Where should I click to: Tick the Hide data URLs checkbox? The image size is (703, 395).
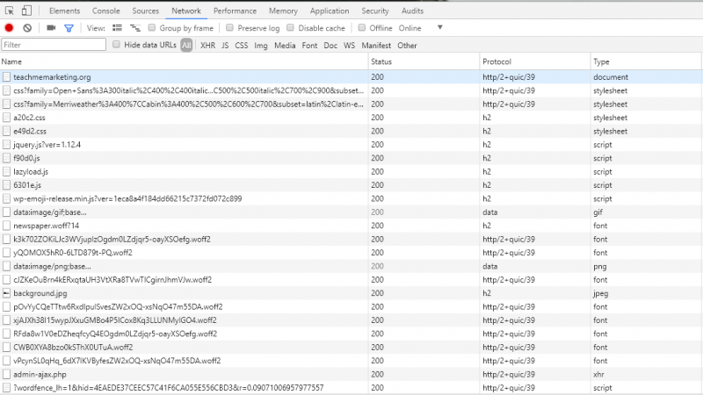click(x=116, y=45)
